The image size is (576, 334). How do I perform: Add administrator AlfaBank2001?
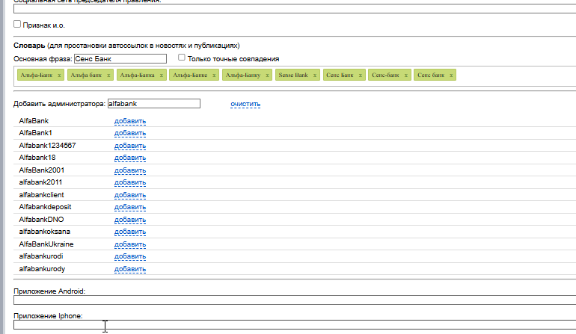130,170
